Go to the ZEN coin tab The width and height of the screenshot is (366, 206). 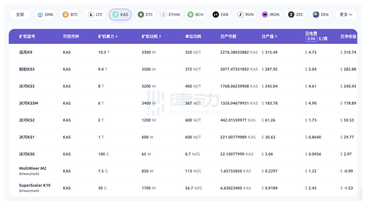coord(321,15)
